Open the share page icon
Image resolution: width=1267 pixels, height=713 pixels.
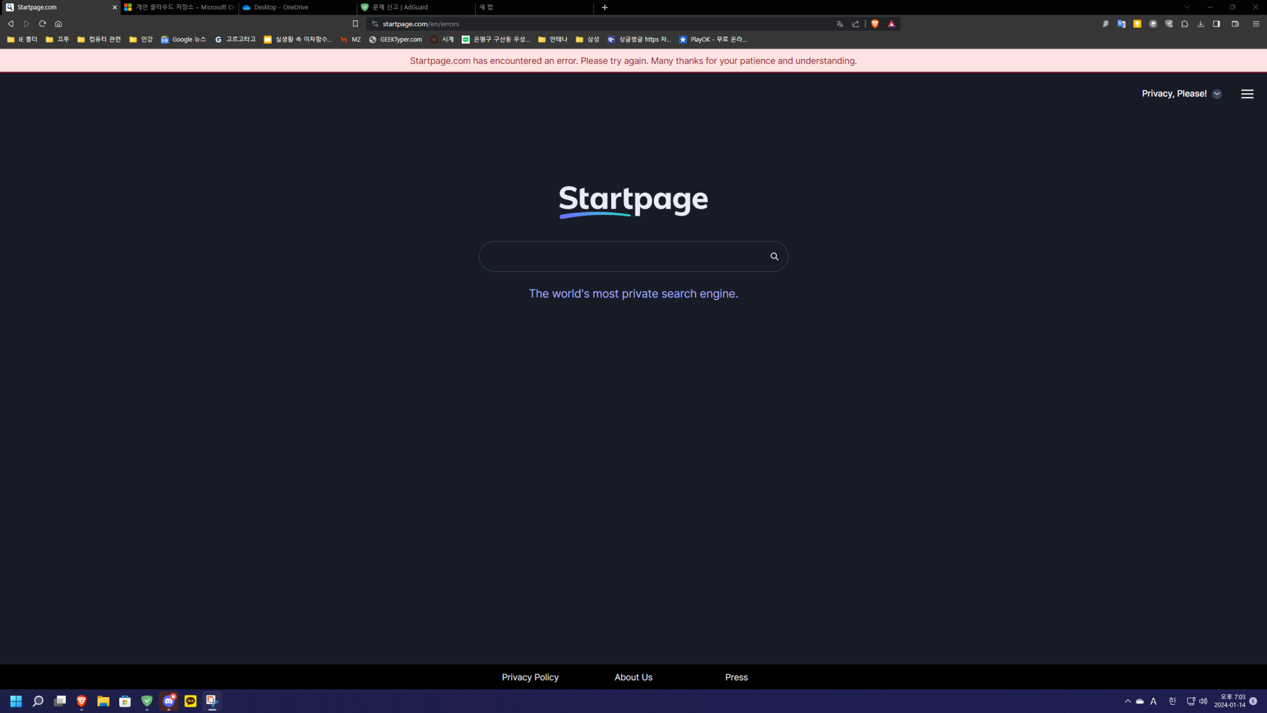856,23
